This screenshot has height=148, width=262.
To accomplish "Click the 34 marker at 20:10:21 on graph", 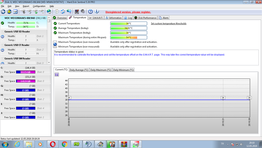I will [x=223, y=98].
